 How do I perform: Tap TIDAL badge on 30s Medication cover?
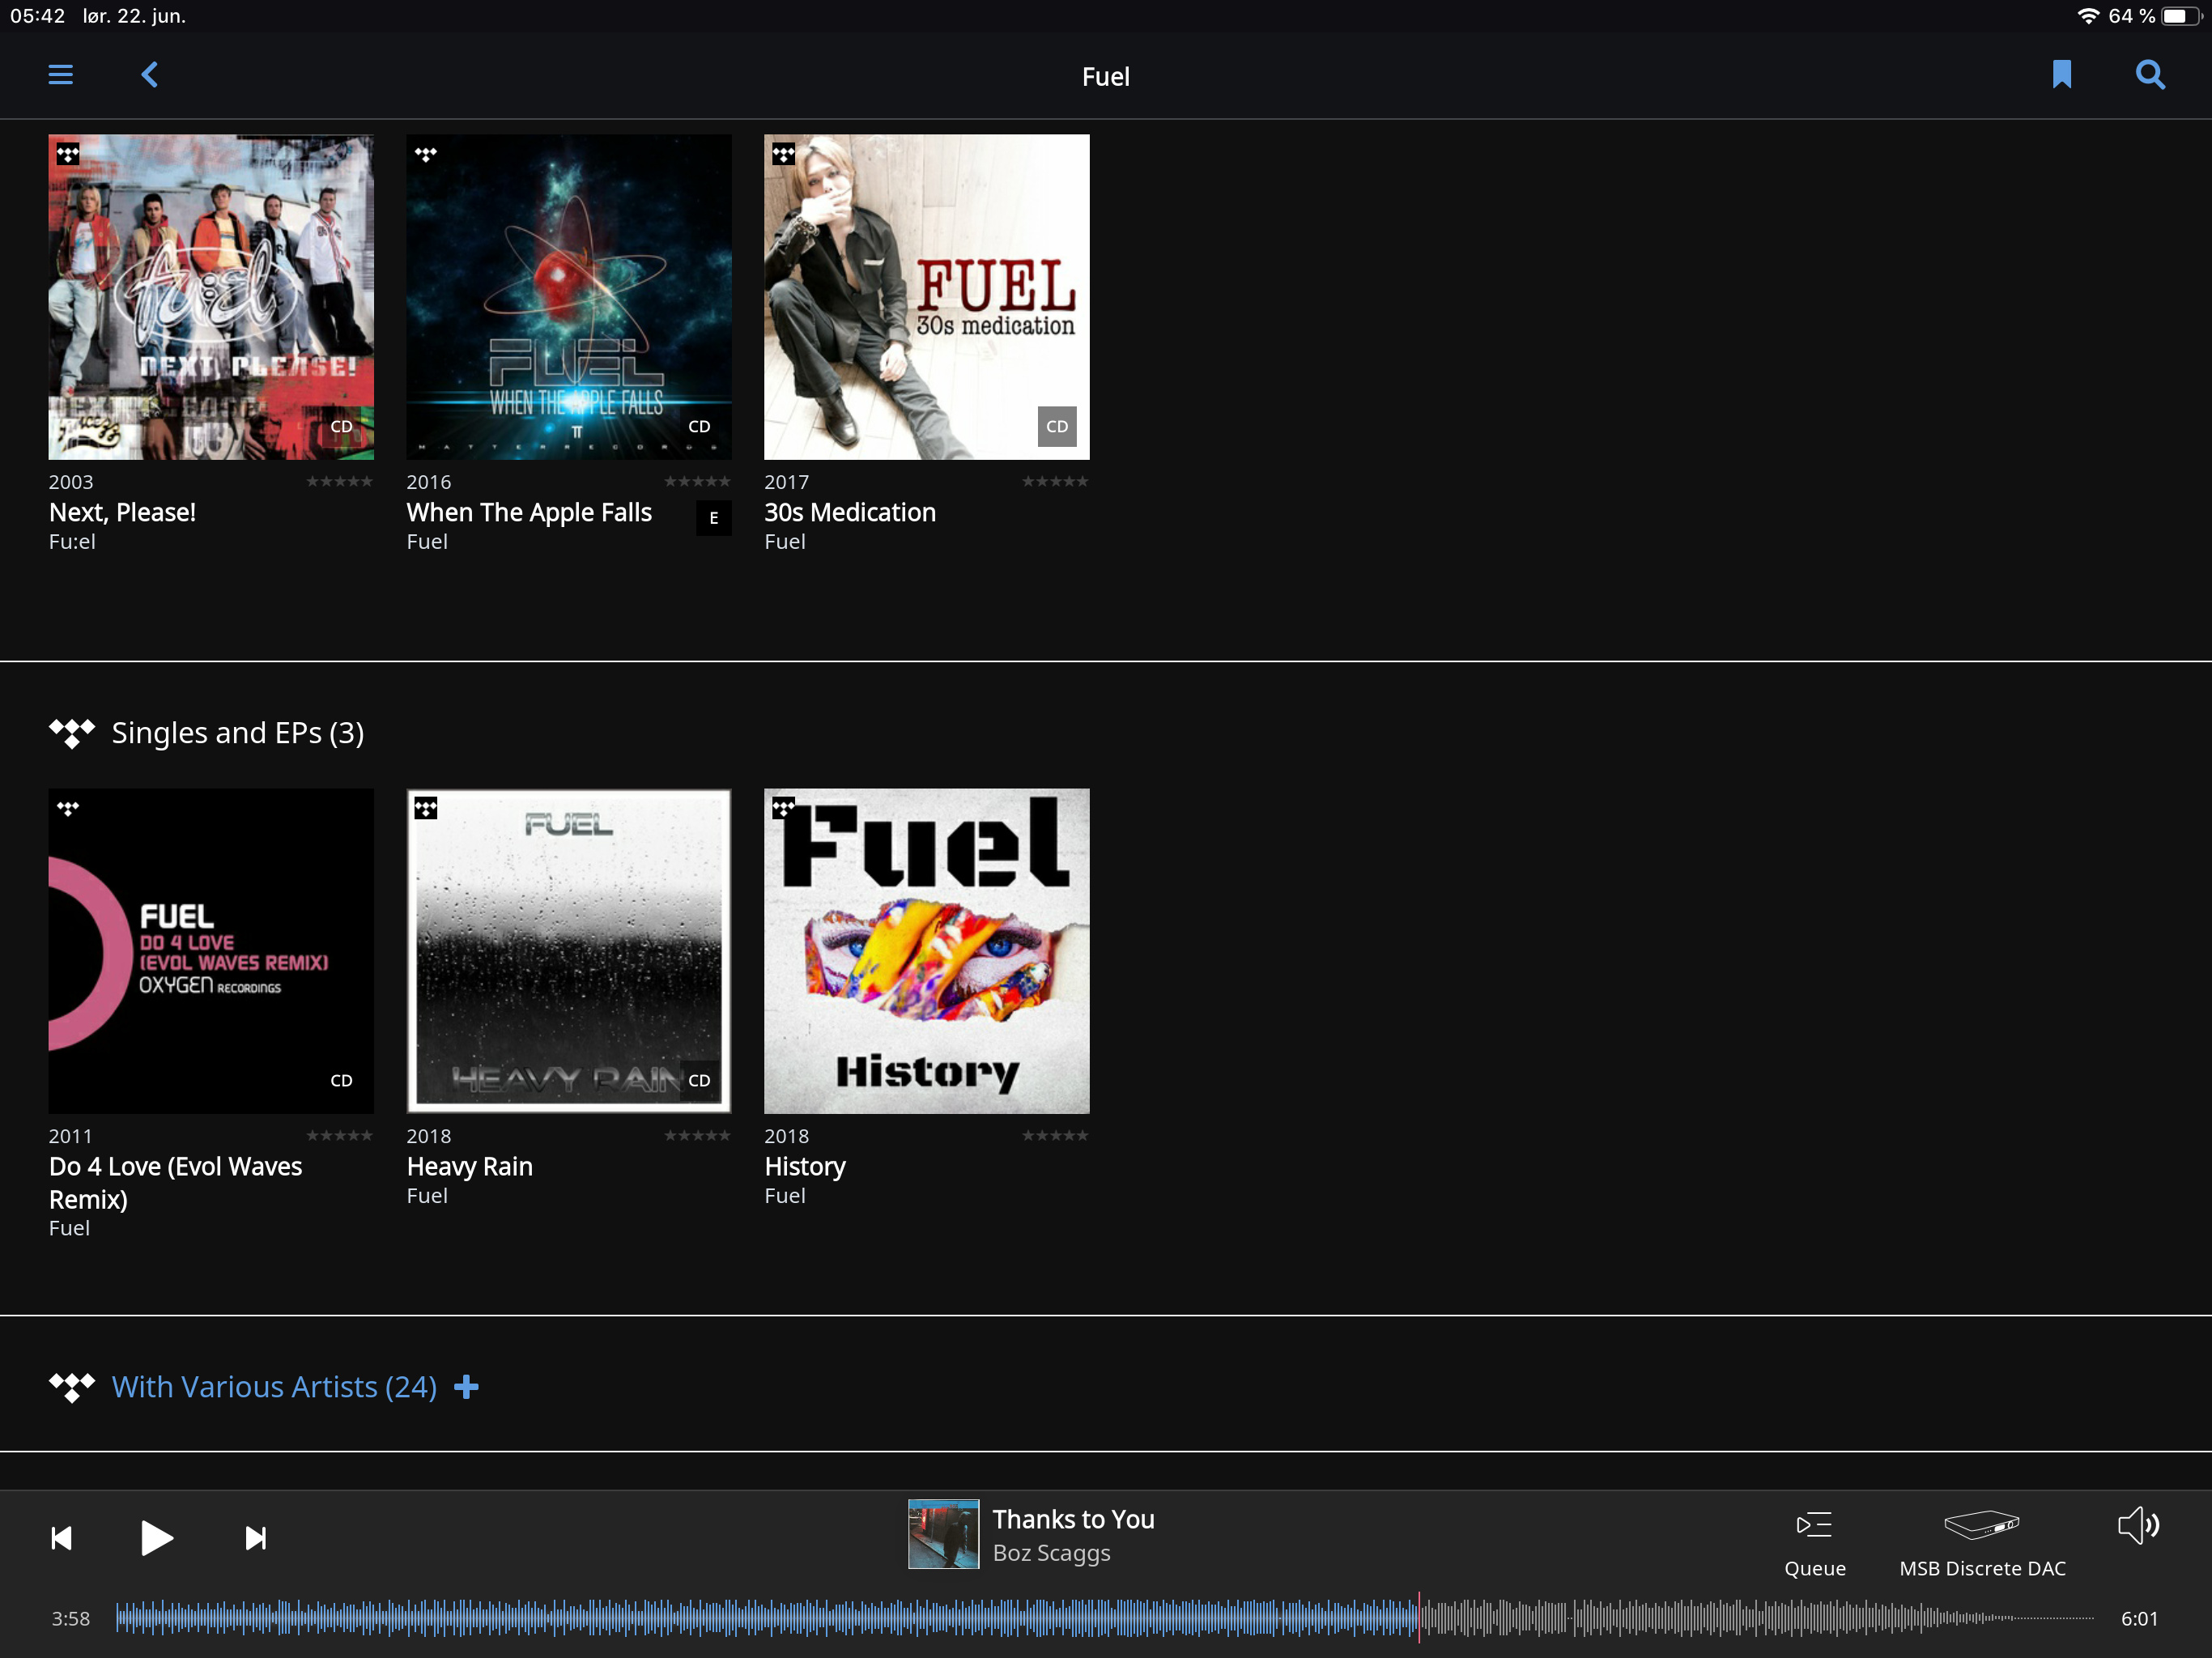[x=784, y=154]
